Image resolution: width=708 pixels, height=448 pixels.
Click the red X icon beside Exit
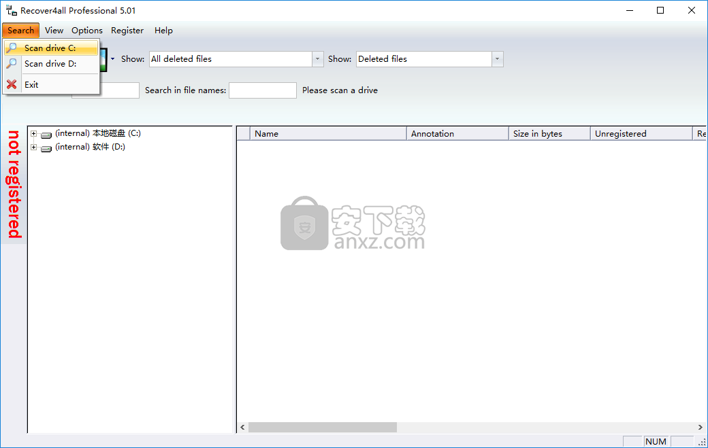click(x=12, y=84)
